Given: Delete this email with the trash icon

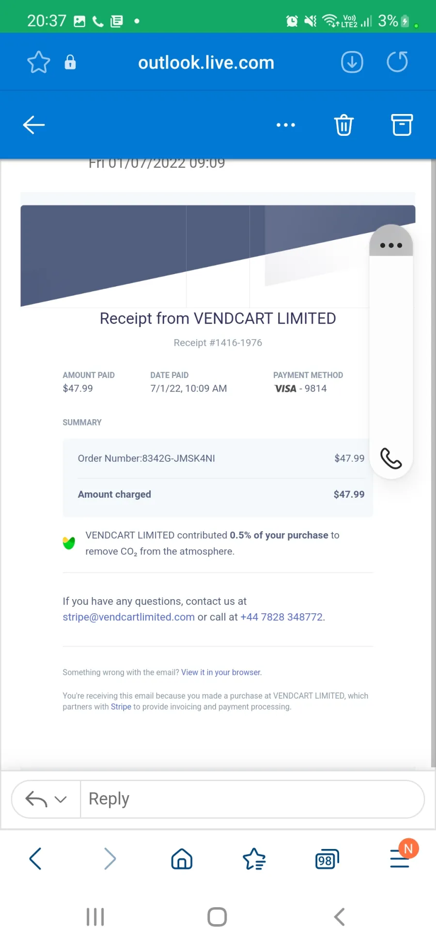Looking at the screenshot, I should point(344,125).
